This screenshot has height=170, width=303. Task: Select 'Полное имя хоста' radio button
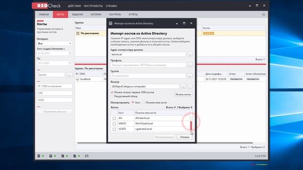tap(143, 102)
